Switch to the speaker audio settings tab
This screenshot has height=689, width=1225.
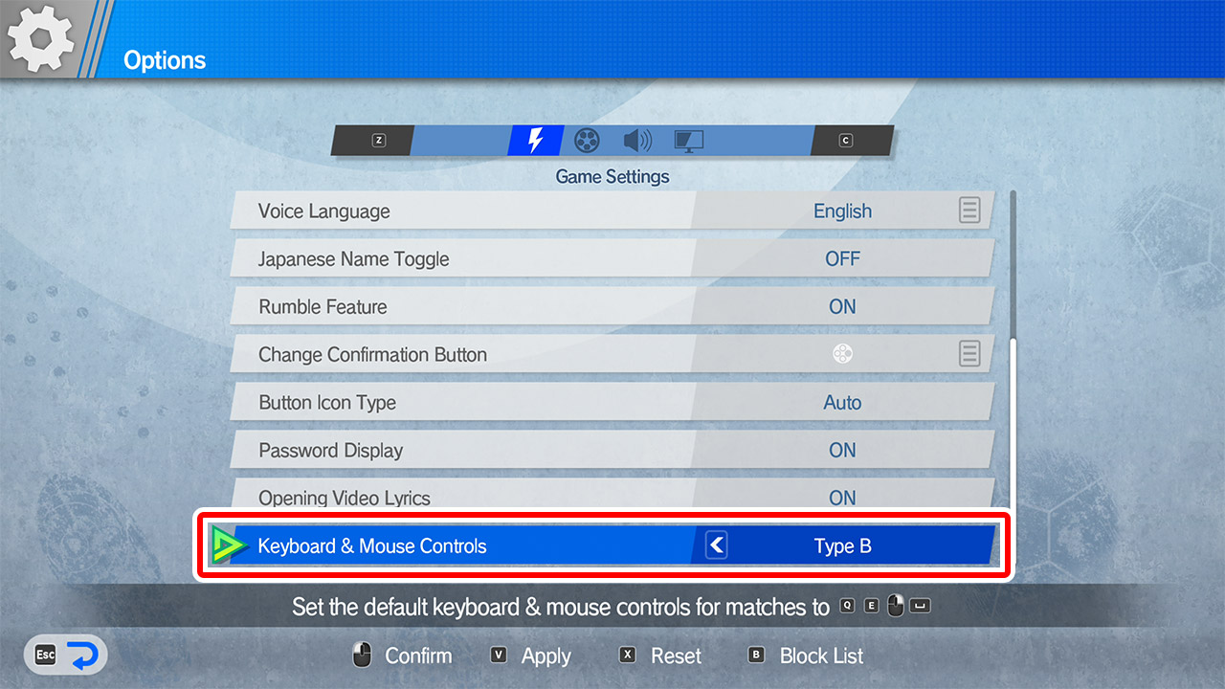637,141
